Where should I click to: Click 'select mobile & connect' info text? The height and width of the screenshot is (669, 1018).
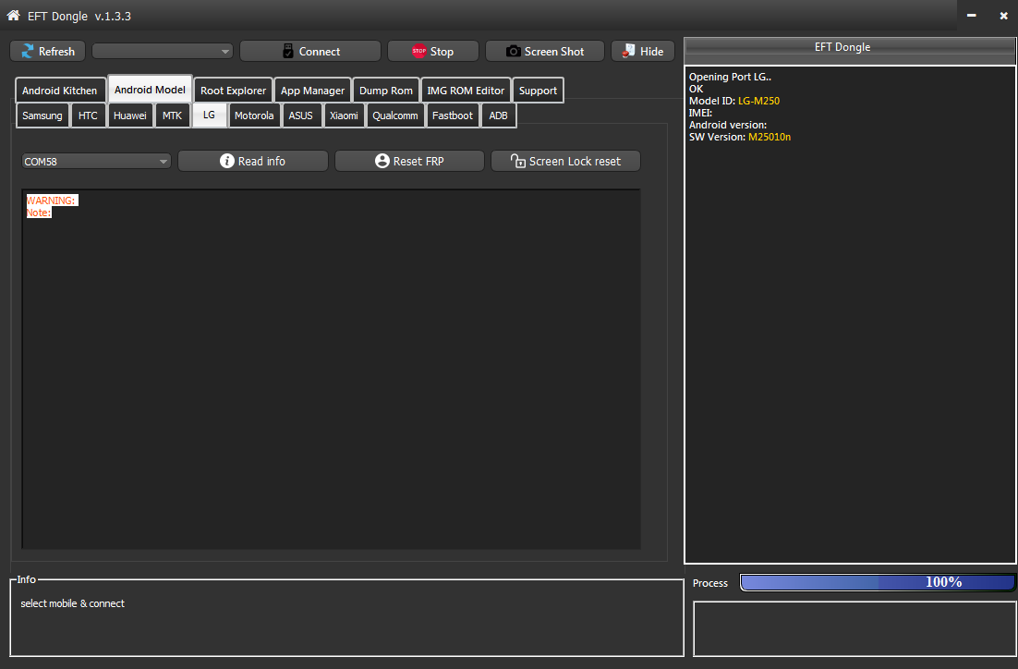coord(73,603)
